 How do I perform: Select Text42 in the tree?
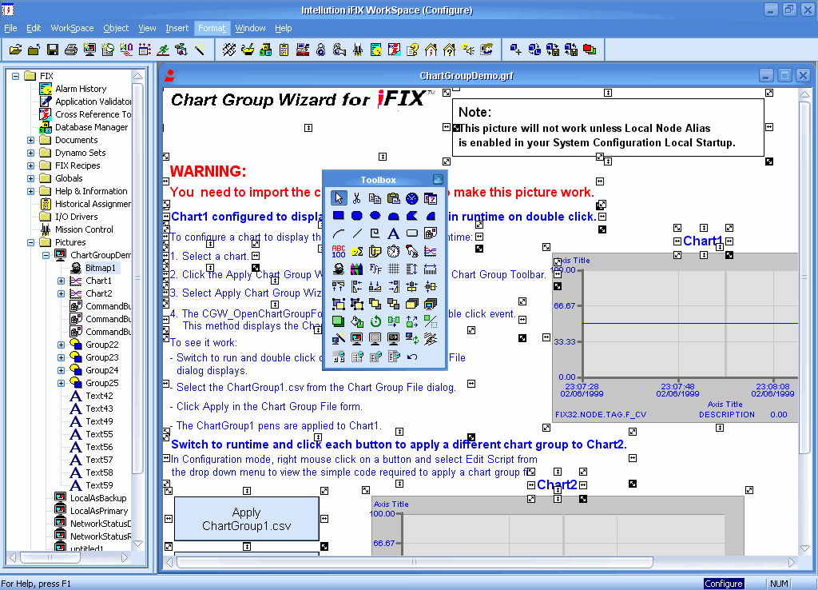99,396
